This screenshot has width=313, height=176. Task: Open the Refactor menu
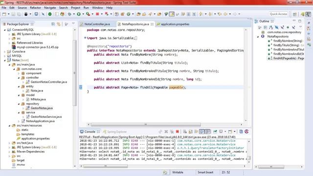pyautogui.click(x=35, y=8)
